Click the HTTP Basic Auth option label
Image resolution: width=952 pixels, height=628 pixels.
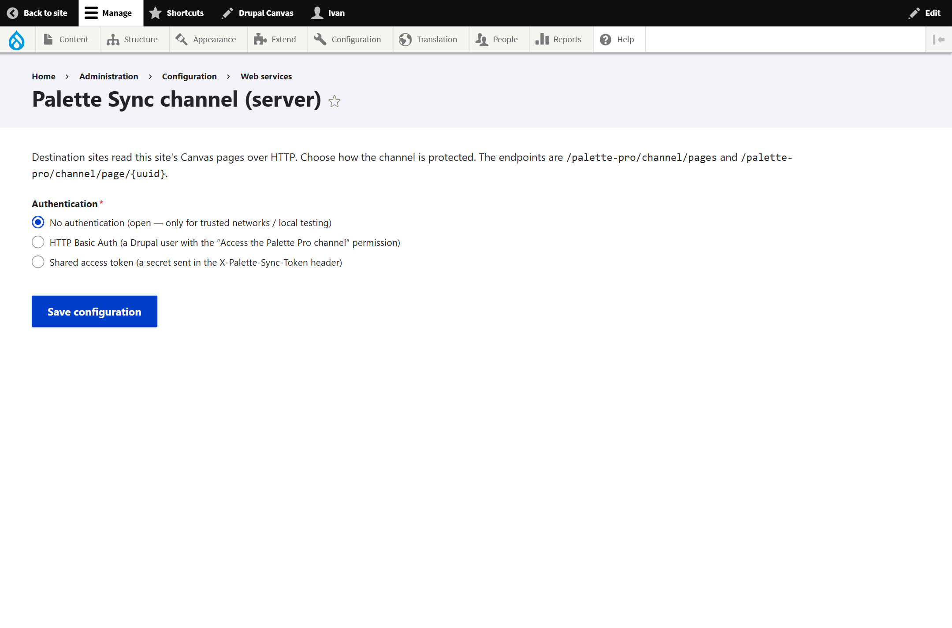(225, 243)
